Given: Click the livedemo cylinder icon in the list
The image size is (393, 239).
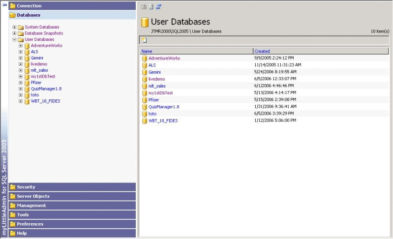Looking at the screenshot, I should (x=145, y=79).
